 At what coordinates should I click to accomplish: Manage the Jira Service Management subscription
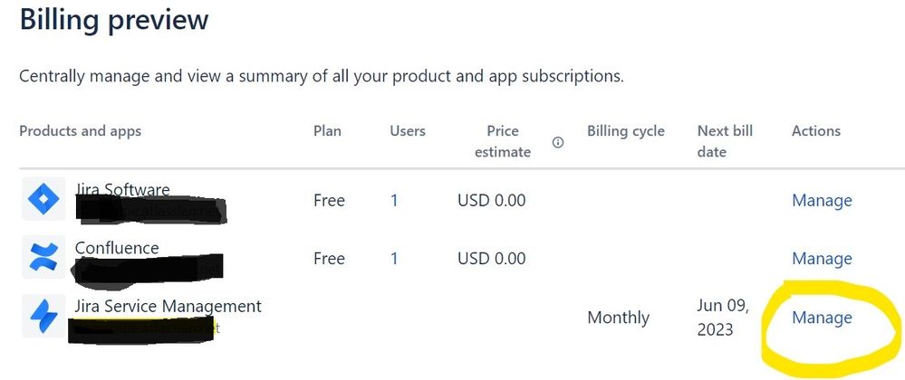point(822,317)
